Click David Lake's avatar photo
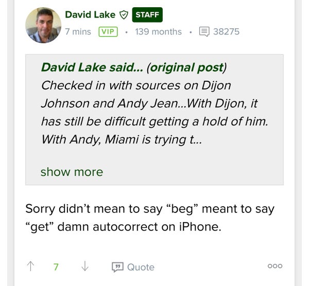This screenshot has height=286, width=309. [43, 25]
